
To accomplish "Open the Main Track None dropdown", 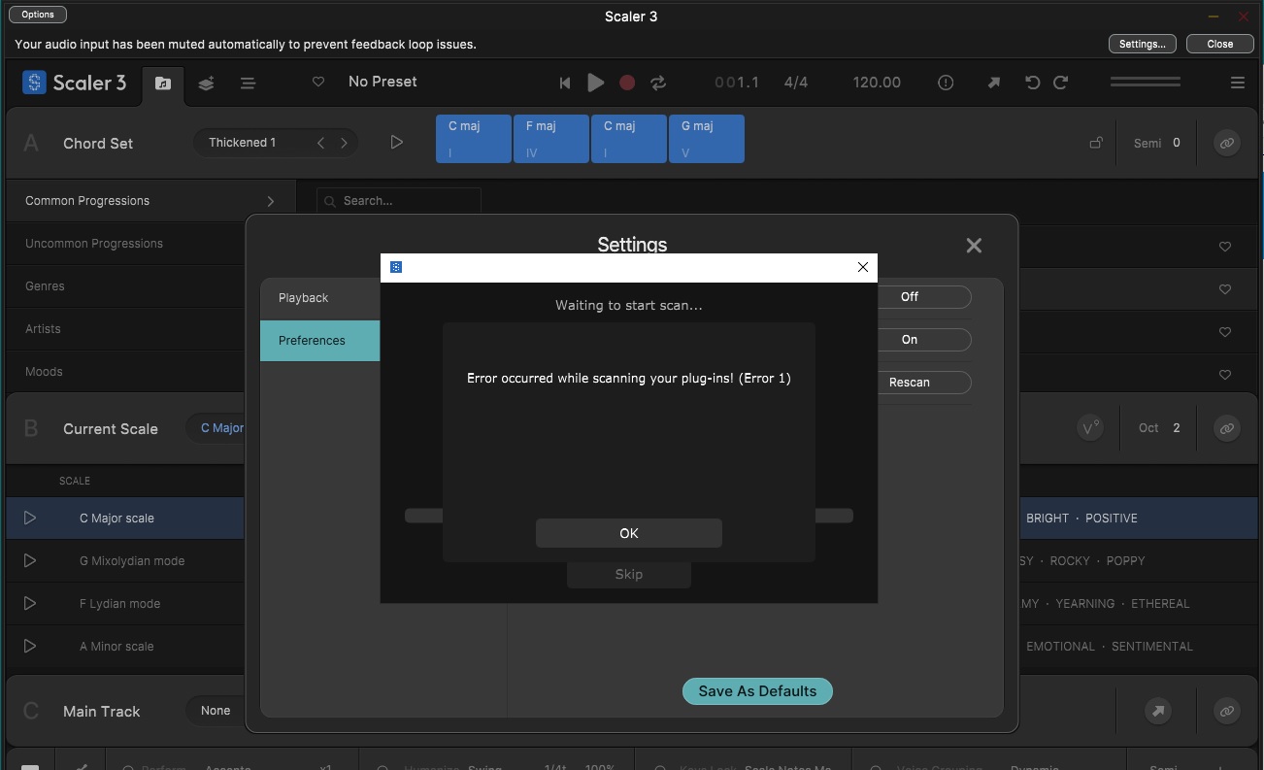I will tap(216, 711).
